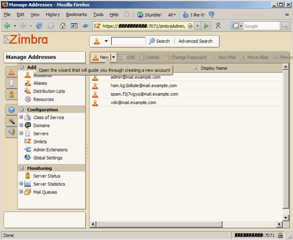Click the Servers icon in tree
Viewport: 293px width, 240px height.
(28, 133)
